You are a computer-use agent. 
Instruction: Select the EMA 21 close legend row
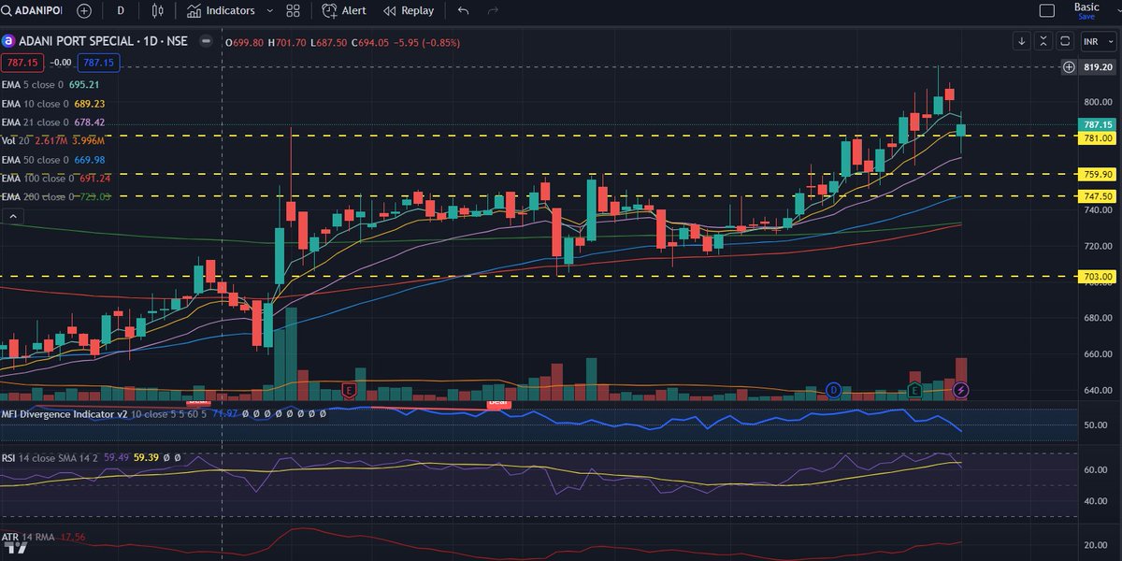[54, 122]
